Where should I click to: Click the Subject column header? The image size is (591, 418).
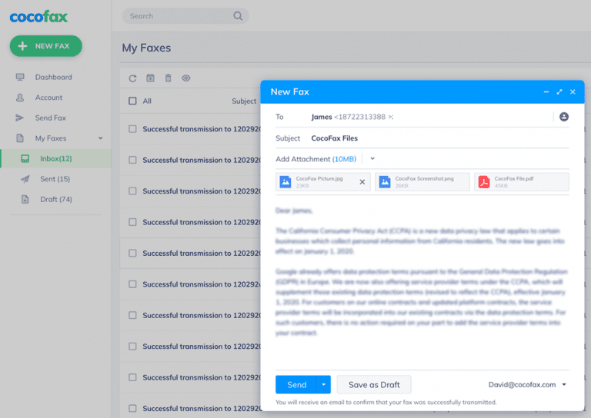244,101
